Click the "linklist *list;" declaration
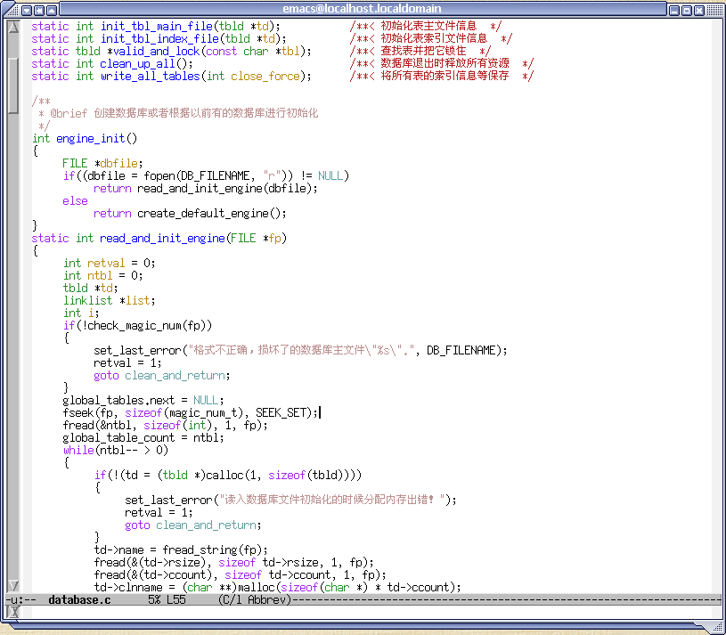The height and width of the screenshot is (635, 726). (x=110, y=301)
